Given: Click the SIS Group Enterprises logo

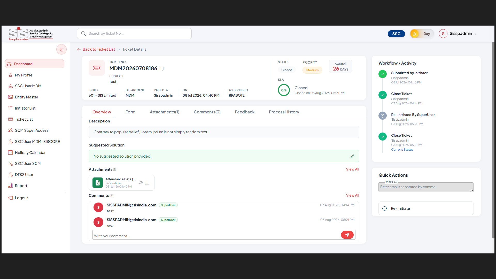Looking at the screenshot, I should pos(31,34).
